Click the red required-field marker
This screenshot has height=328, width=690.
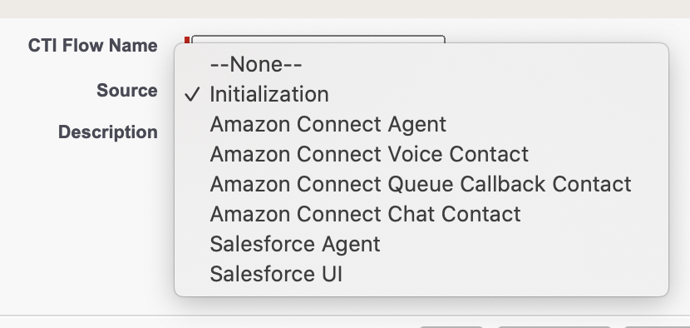click(x=187, y=40)
